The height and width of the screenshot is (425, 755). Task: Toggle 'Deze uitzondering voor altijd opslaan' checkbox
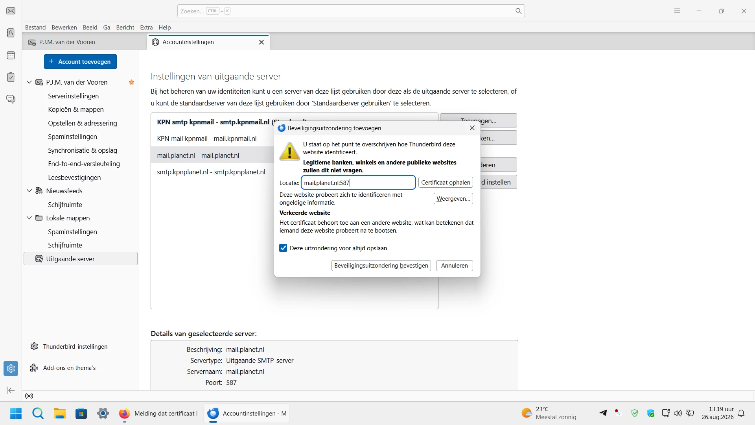(283, 248)
